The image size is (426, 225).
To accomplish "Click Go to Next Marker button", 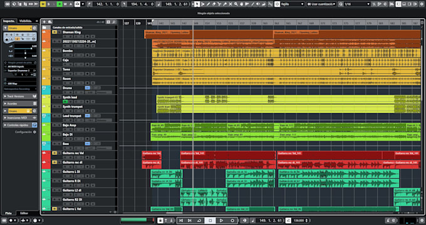I will pyautogui.click(x=190, y=221).
